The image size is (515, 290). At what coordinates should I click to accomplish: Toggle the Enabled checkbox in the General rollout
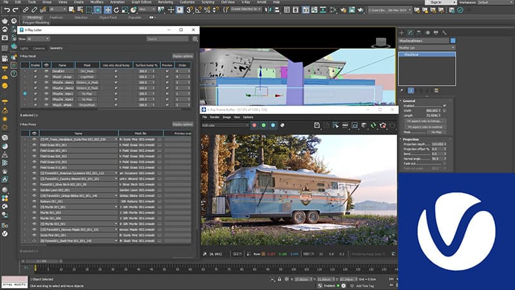444,106
